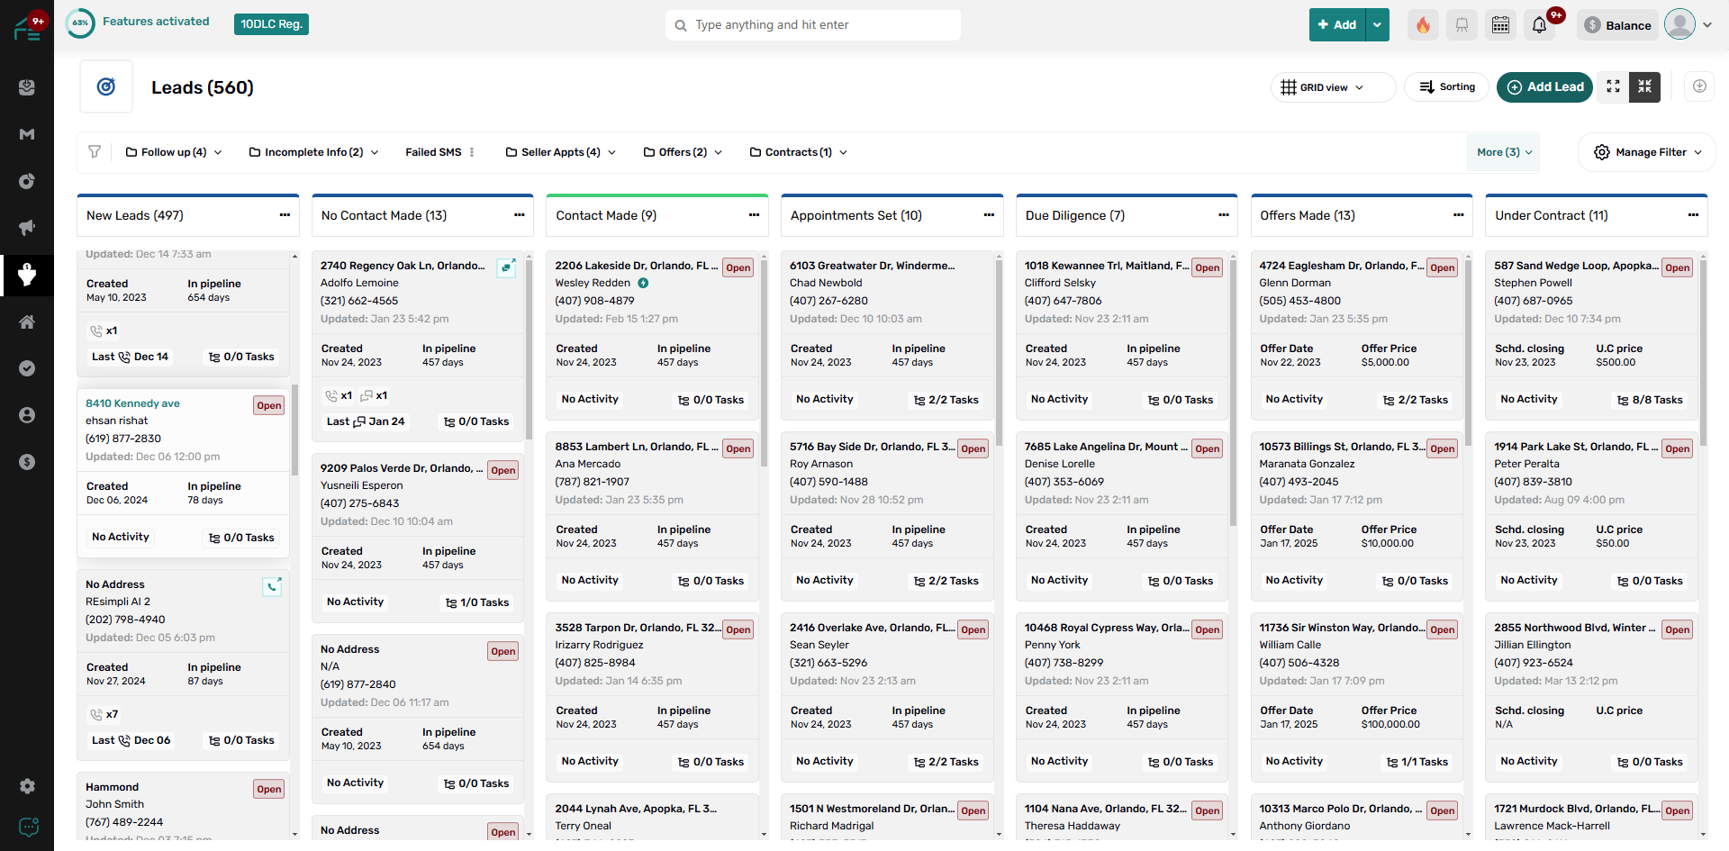The width and height of the screenshot is (1729, 851).
Task: Open the chat support icon in sidebar
Action: pos(28,827)
